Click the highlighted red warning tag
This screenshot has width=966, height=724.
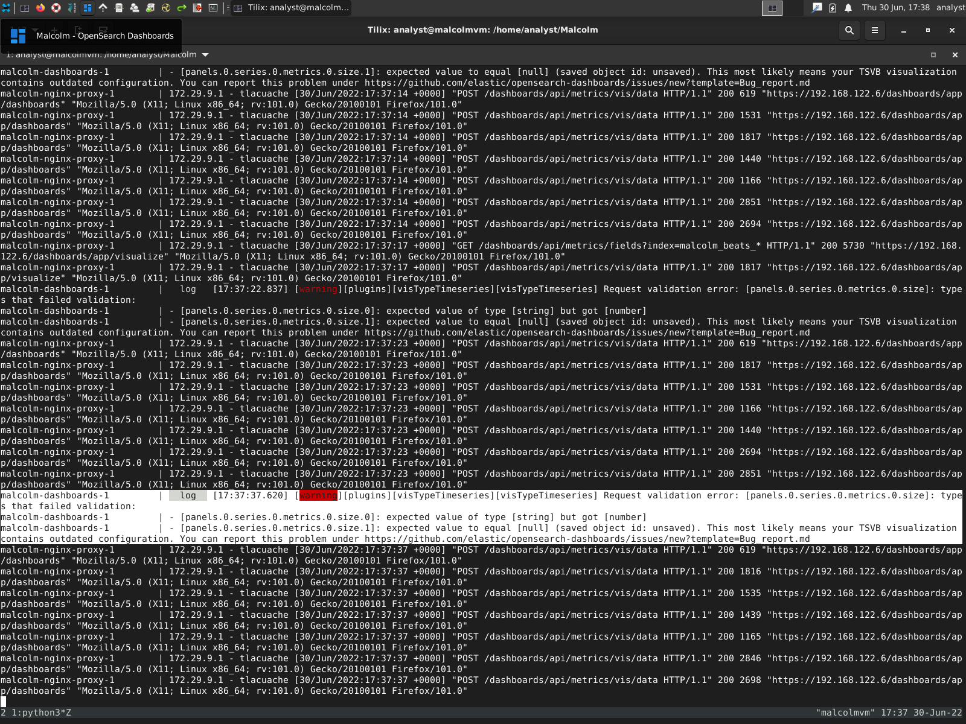318,495
